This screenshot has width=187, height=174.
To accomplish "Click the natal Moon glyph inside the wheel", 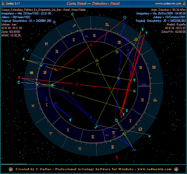I will pos(53,85).
